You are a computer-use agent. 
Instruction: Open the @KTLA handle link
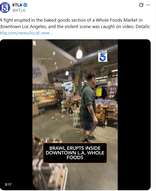[19, 10]
